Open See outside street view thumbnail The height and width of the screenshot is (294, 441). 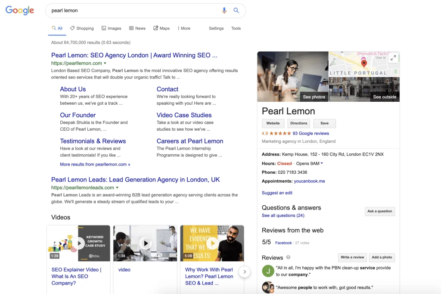tap(364, 89)
